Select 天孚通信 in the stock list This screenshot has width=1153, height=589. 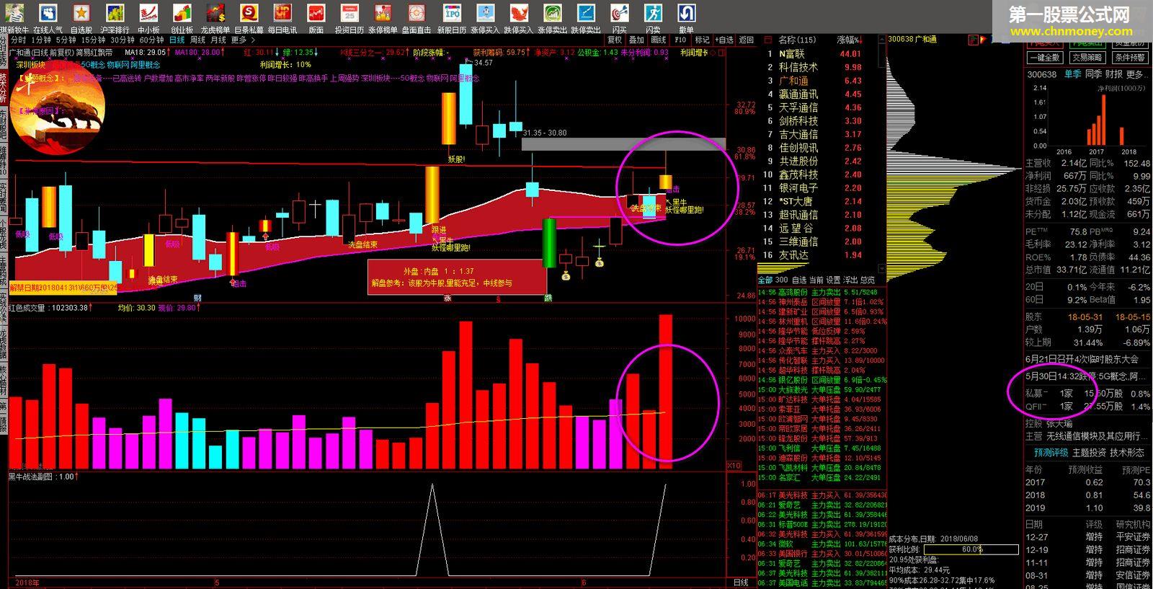tap(798, 107)
